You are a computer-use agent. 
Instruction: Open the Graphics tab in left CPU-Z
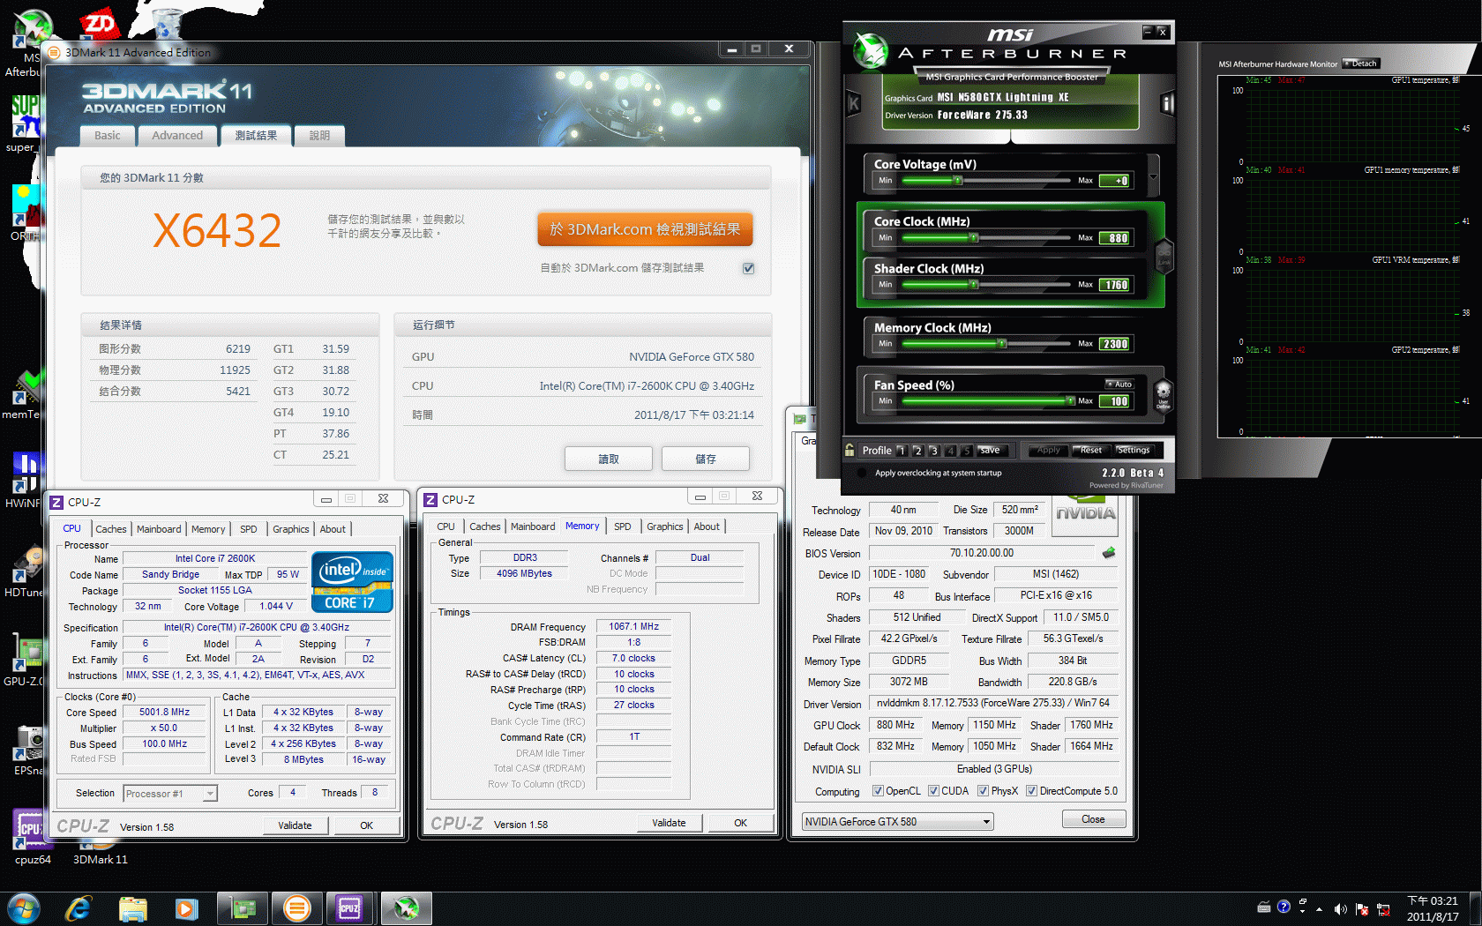pyautogui.click(x=290, y=529)
